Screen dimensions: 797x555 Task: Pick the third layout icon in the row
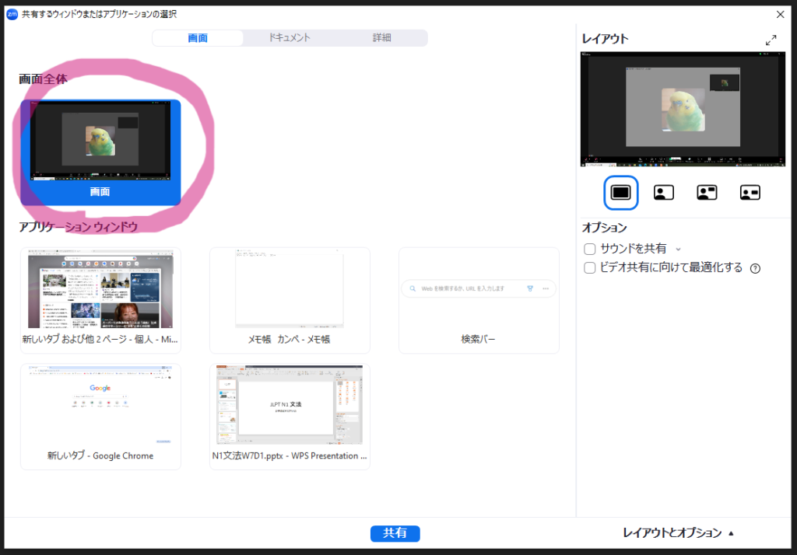tap(707, 193)
